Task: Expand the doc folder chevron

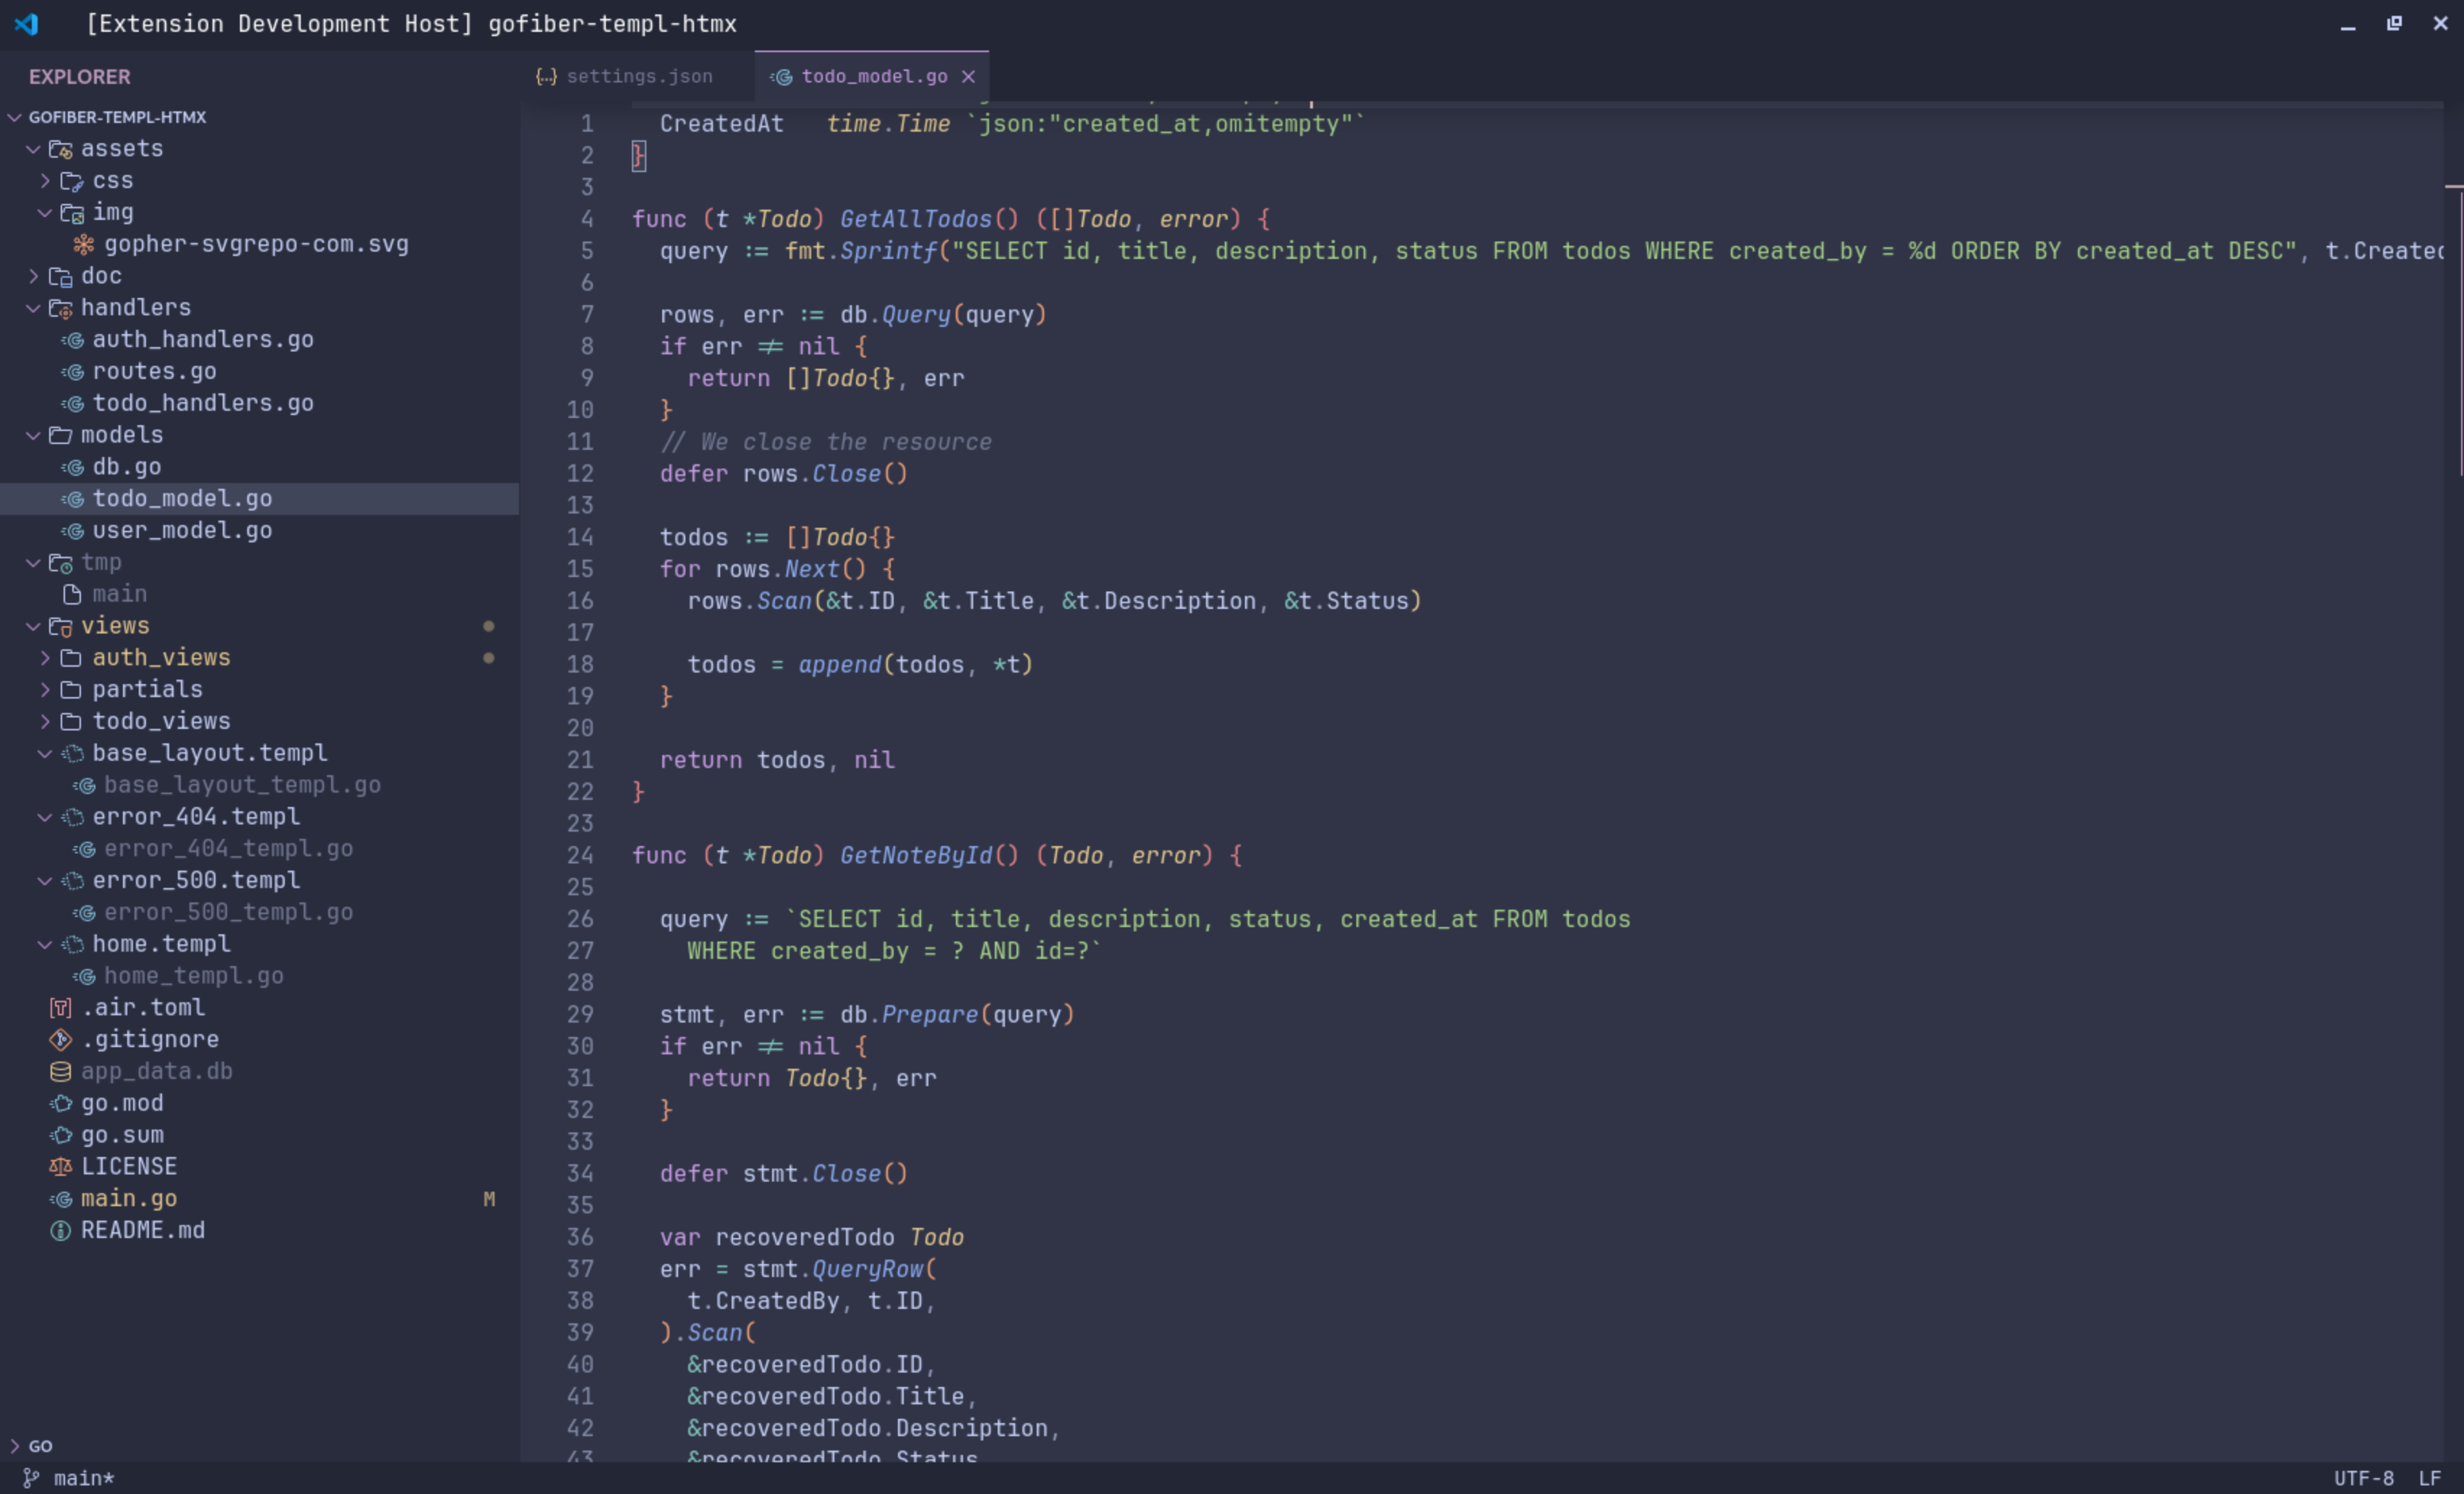Action: click(33, 276)
